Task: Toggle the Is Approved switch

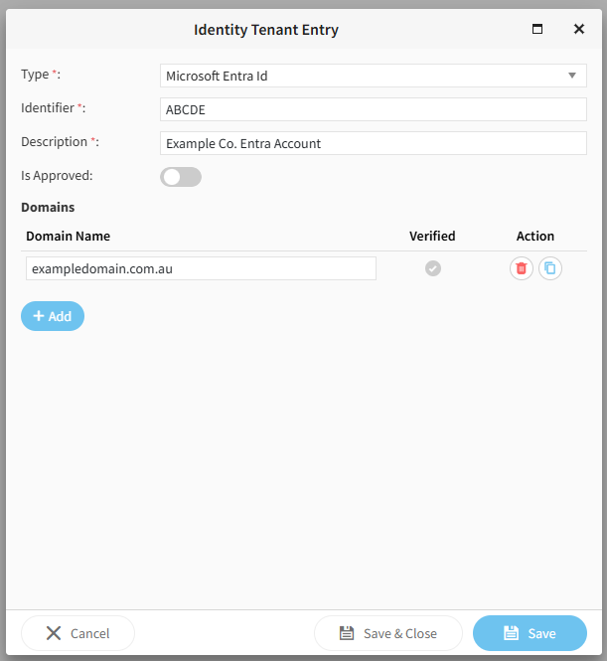Action: click(x=181, y=177)
